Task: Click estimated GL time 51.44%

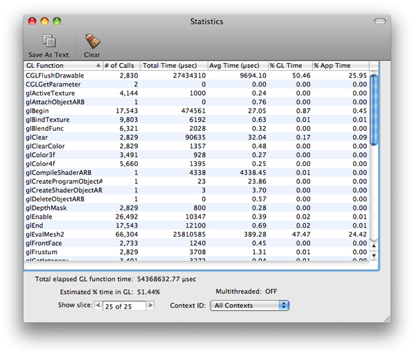Action: 149,292
